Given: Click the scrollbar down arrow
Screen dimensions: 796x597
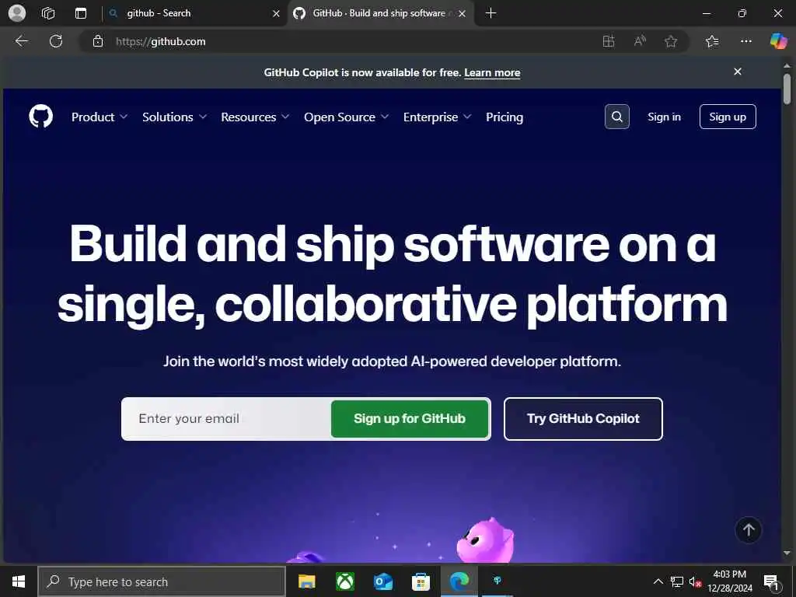Looking at the screenshot, I should pyautogui.click(x=787, y=553).
